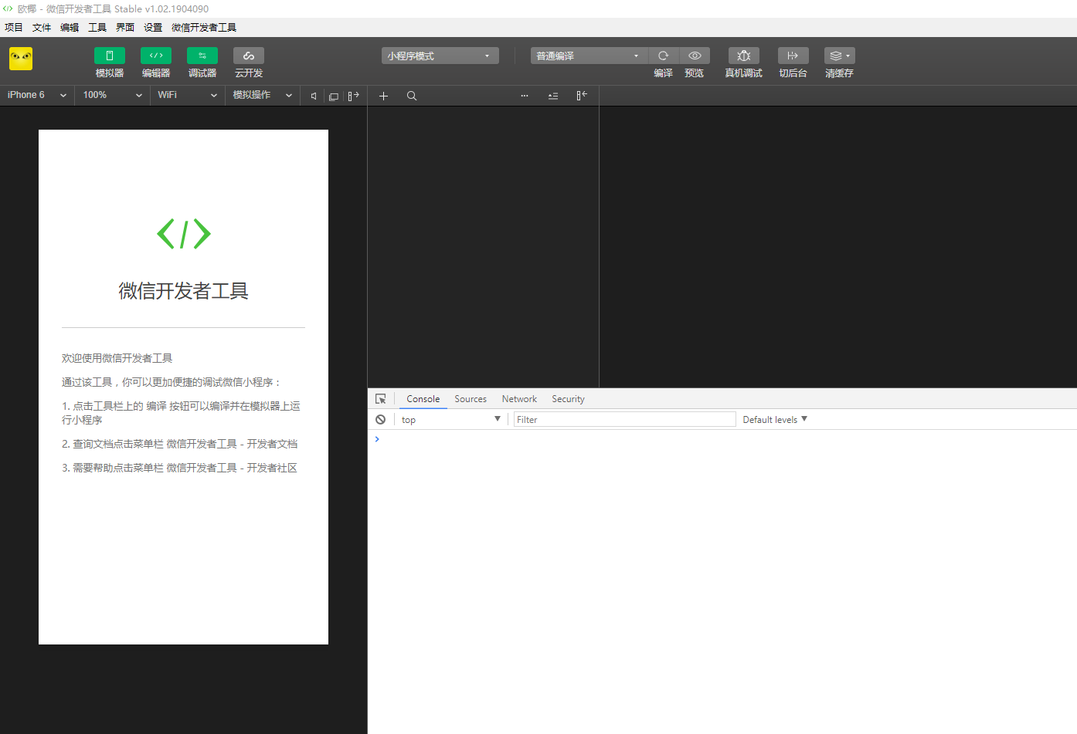The image size is (1077, 734).
Task: Click instruction 1 about 编译 button
Action: (182, 413)
